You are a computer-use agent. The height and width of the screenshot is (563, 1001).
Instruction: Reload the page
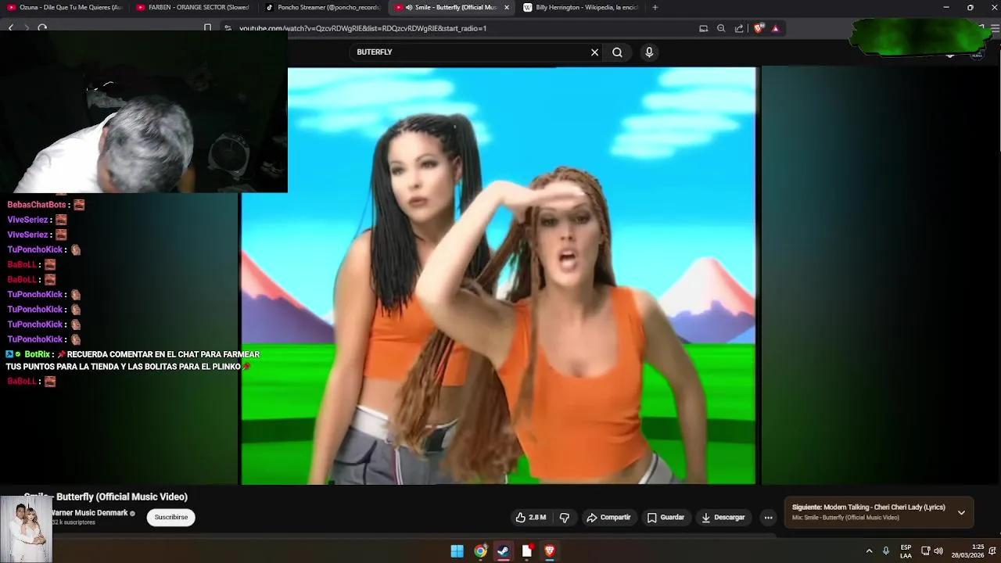point(42,27)
